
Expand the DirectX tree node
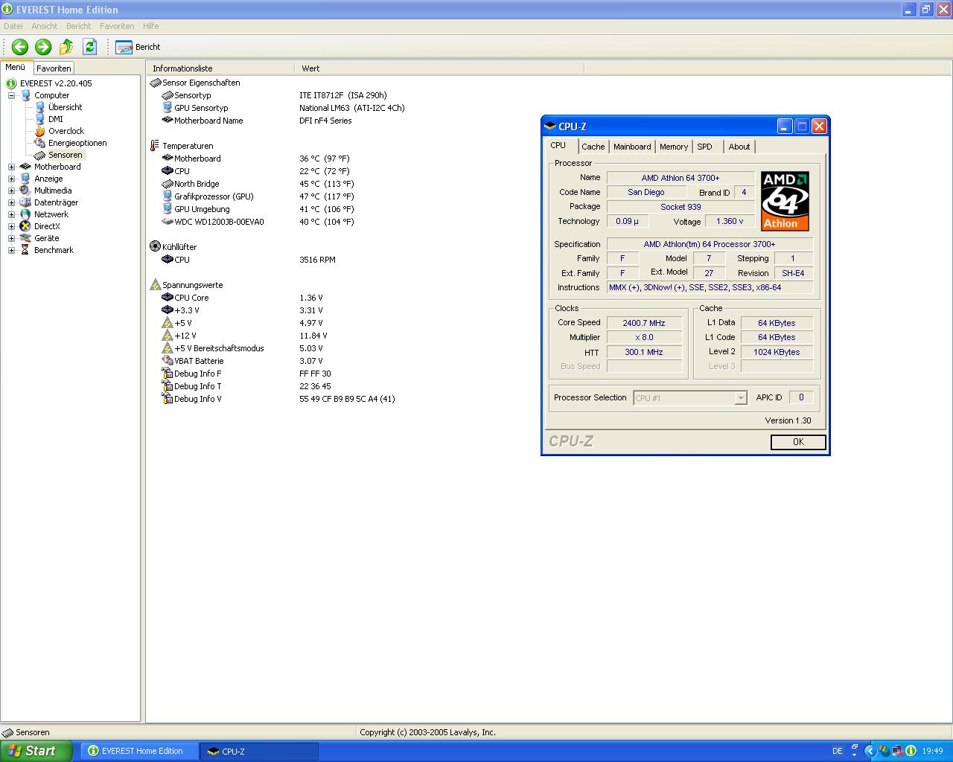point(11,226)
